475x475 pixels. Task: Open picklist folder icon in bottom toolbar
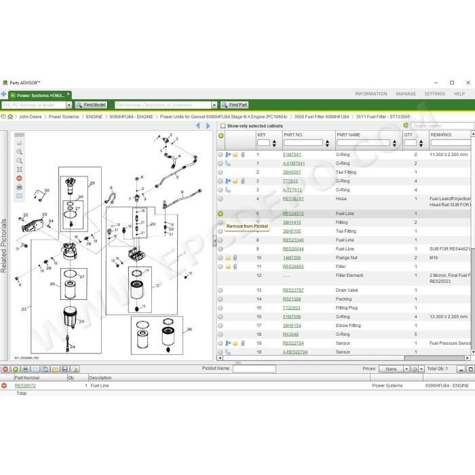[55, 369]
